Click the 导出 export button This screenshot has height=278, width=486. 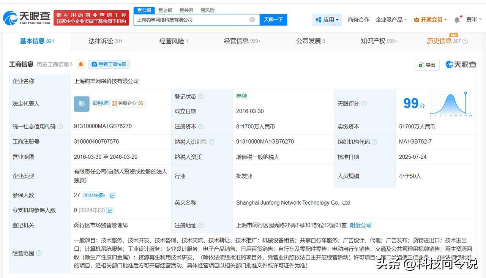pyautogui.click(x=427, y=65)
